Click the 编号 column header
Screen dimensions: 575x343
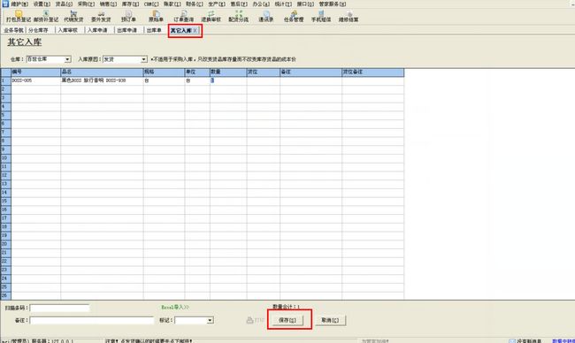click(x=35, y=72)
